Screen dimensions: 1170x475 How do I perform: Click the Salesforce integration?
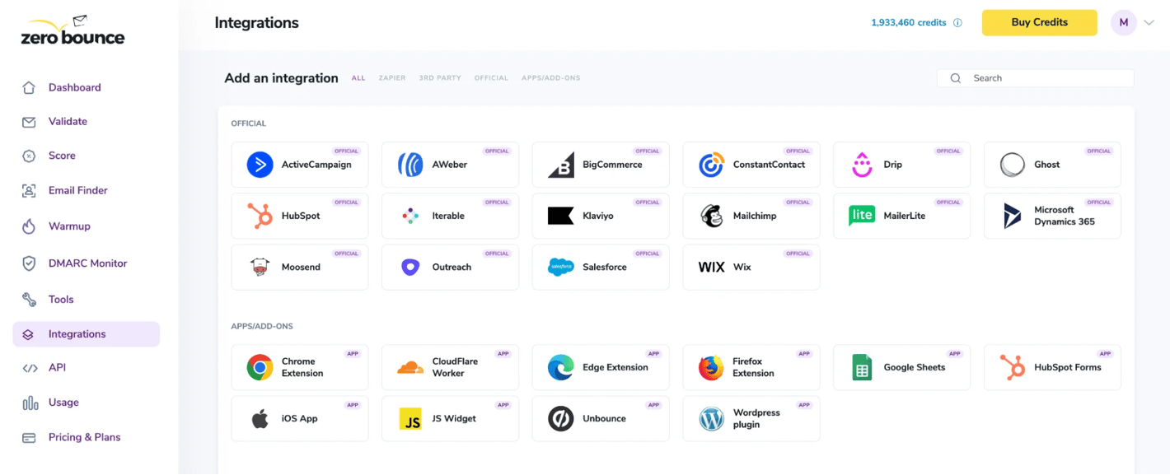point(600,267)
